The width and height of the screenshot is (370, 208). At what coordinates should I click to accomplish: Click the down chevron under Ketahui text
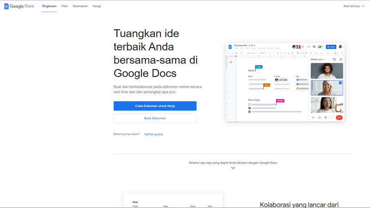pyautogui.click(x=233, y=168)
